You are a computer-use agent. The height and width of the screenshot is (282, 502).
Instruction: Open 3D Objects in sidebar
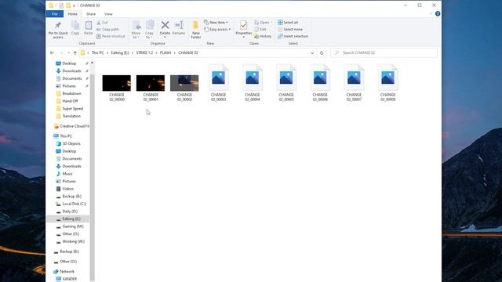click(68, 144)
